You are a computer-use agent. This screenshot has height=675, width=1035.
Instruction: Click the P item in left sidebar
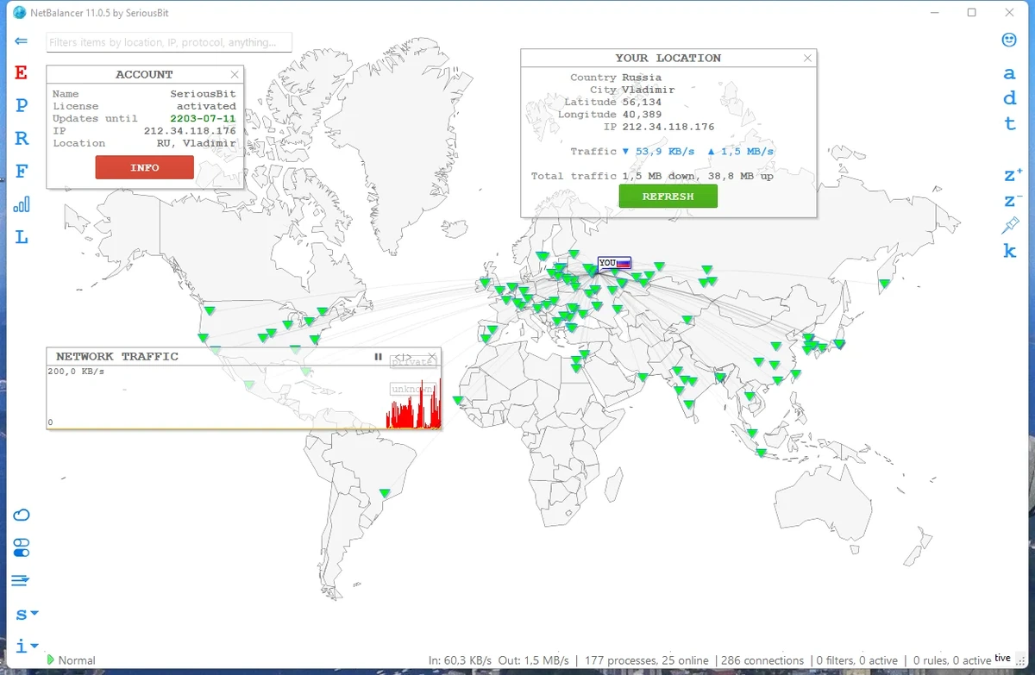(22, 105)
